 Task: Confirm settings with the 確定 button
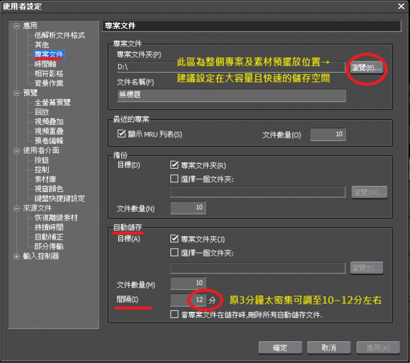[x=280, y=348]
